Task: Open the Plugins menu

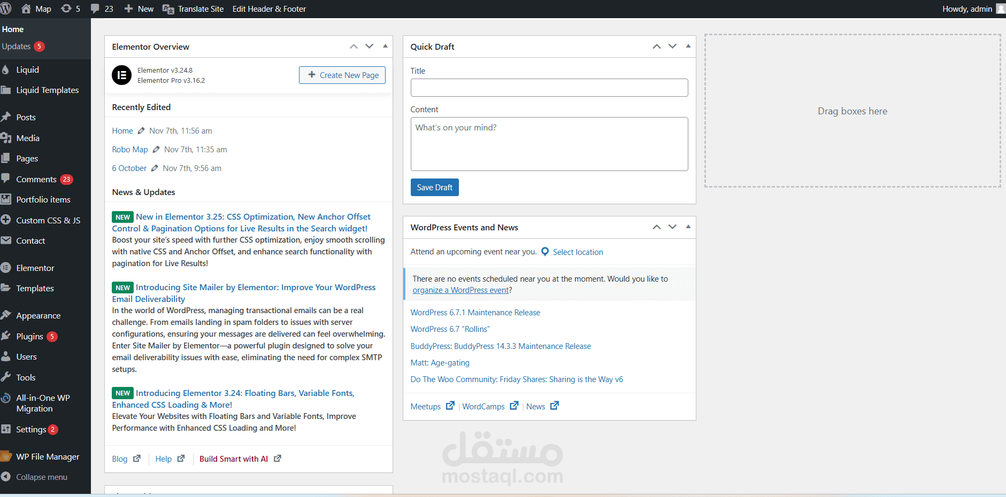Action: (x=29, y=336)
